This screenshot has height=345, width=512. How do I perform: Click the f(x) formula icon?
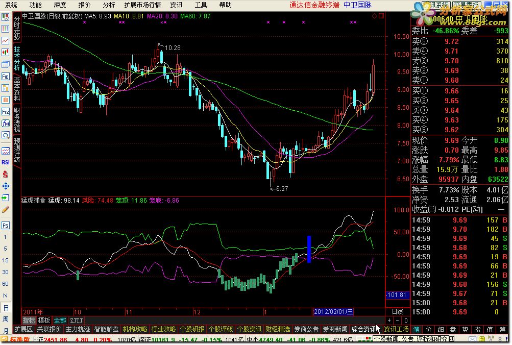(x=6, y=124)
